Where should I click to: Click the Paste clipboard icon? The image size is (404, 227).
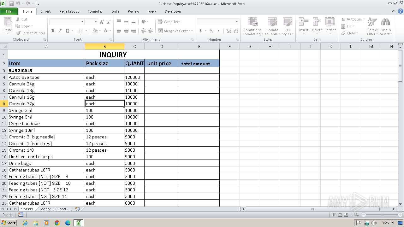click(x=8, y=22)
